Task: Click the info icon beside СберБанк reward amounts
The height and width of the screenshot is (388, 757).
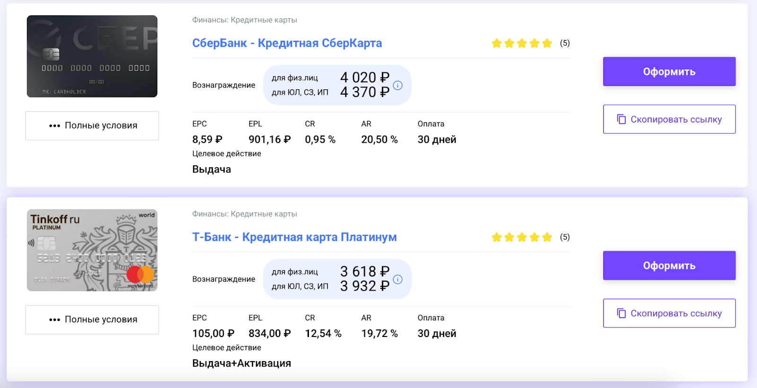Action: pyautogui.click(x=398, y=86)
